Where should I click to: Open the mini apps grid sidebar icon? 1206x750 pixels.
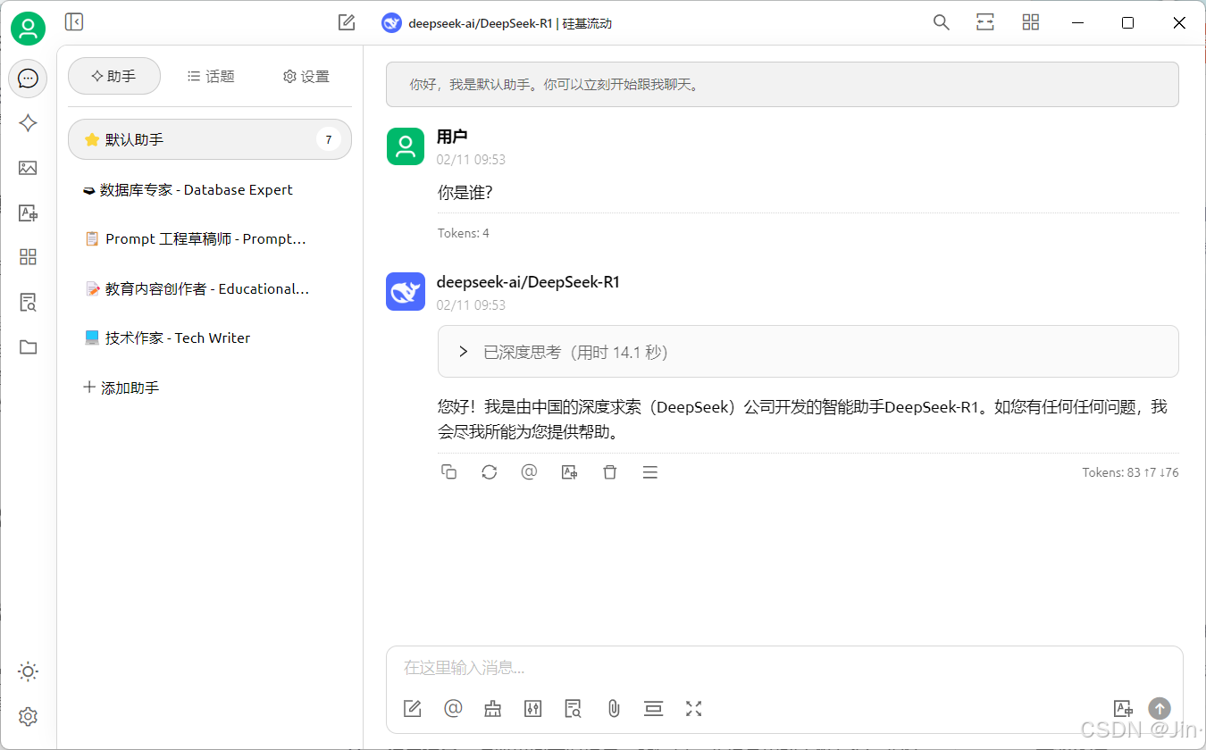click(x=28, y=257)
